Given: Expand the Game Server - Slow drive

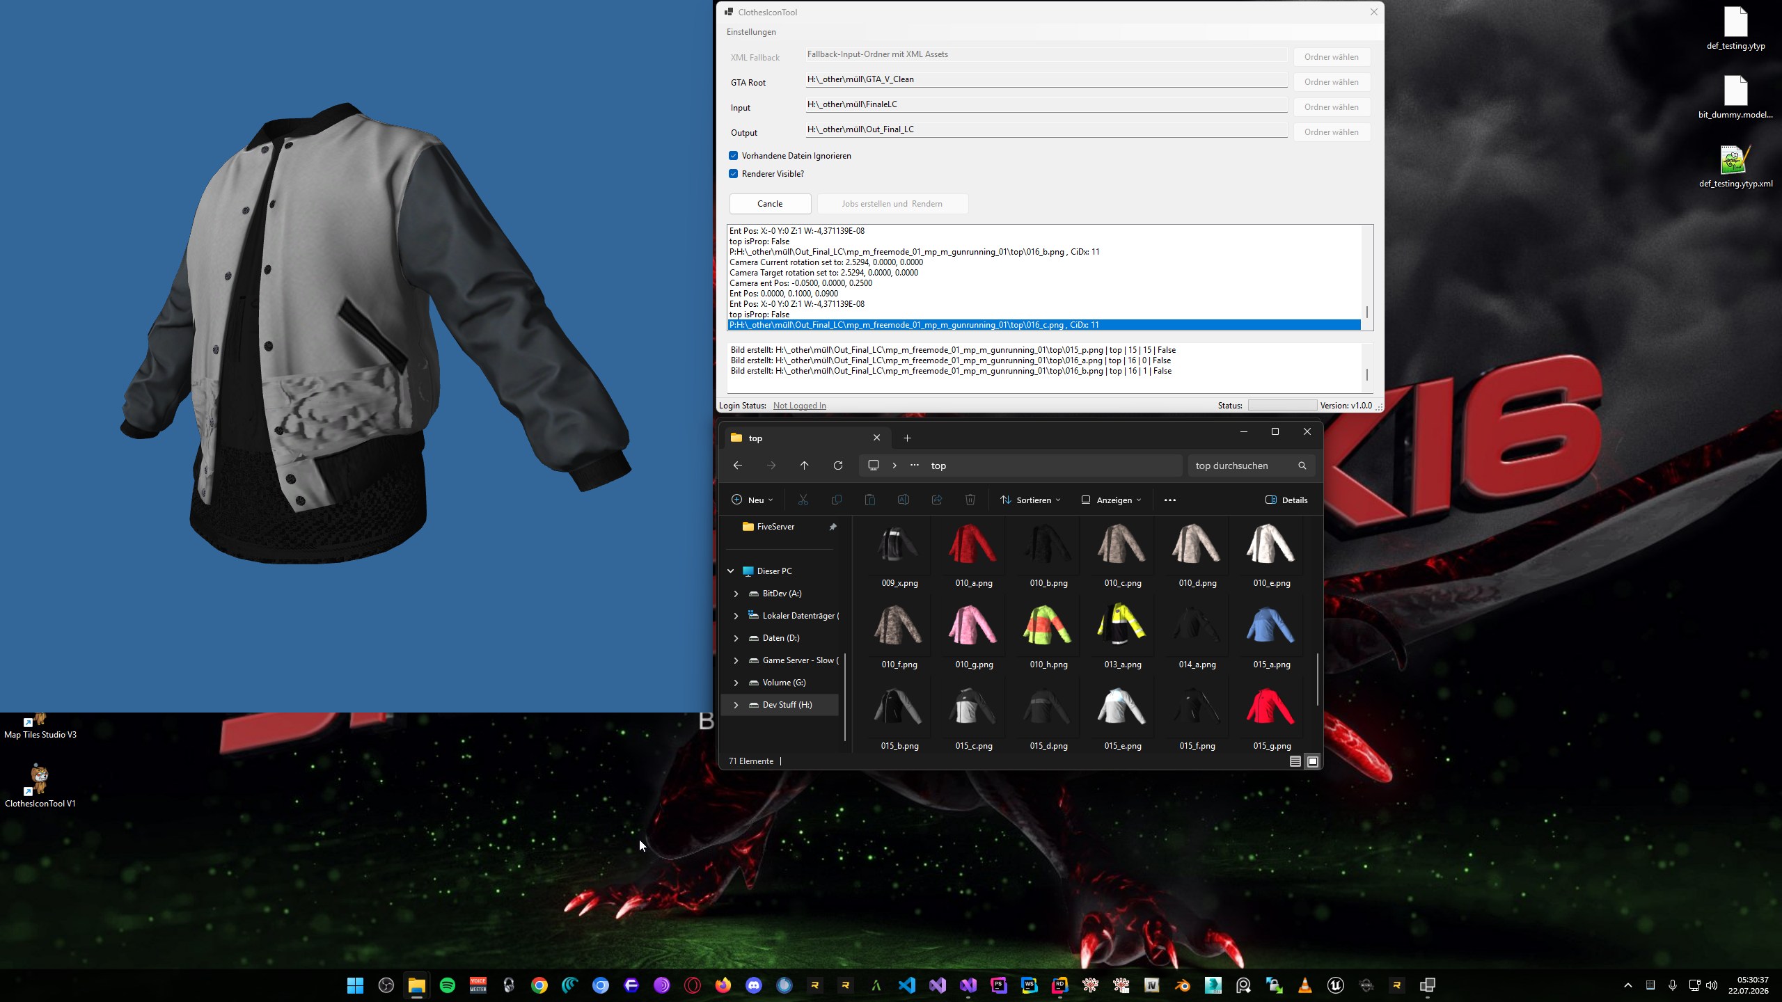Looking at the screenshot, I should tap(736, 660).
